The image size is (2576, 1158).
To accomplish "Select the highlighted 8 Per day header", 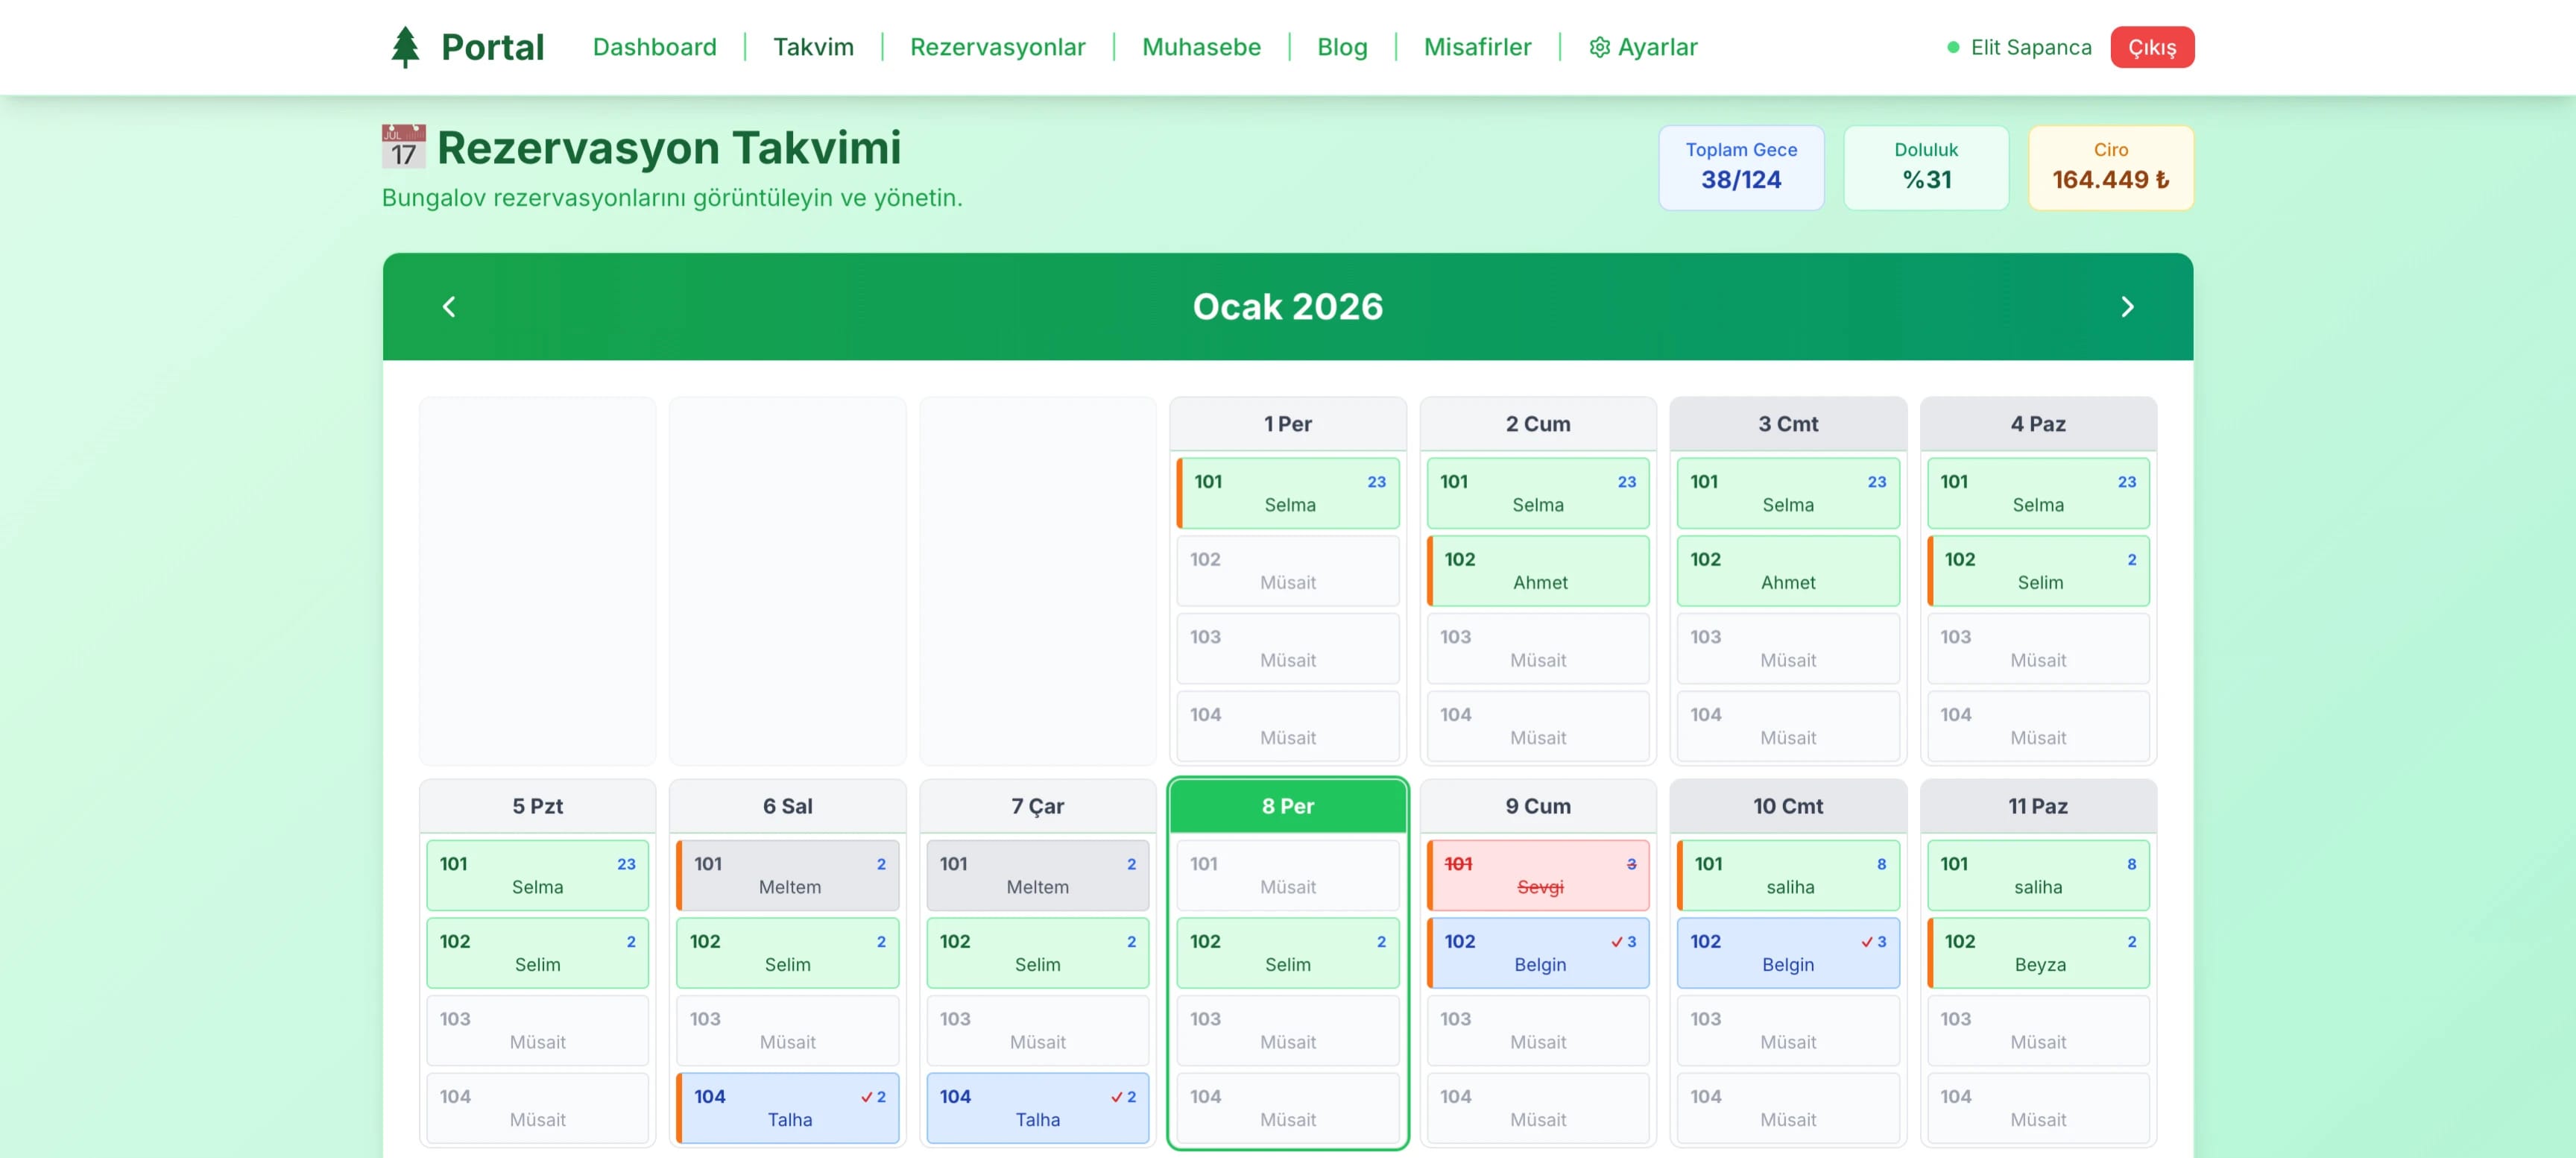I will coord(1287,806).
